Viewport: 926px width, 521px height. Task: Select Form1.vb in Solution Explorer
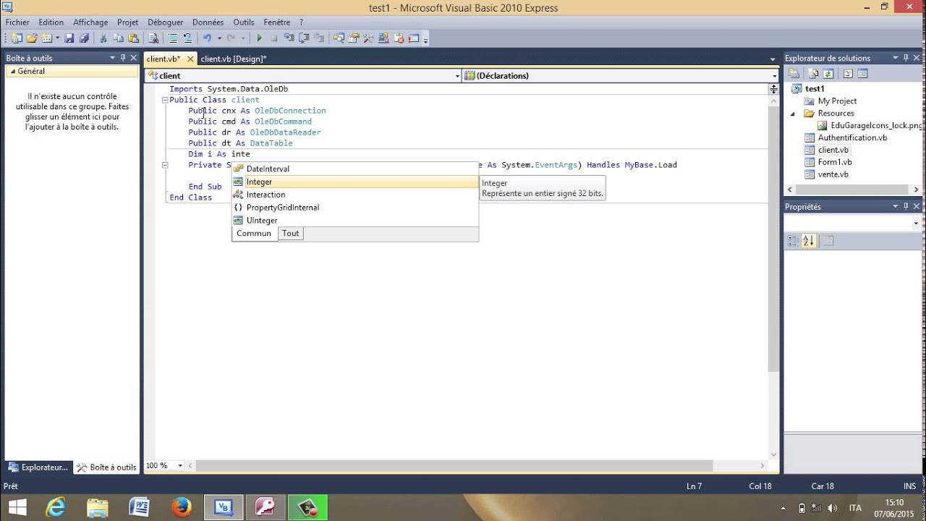click(x=835, y=162)
